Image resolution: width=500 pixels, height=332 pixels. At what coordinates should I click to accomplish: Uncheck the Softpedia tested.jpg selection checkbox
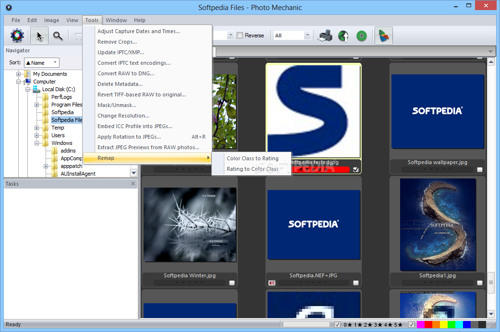pos(355,169)
